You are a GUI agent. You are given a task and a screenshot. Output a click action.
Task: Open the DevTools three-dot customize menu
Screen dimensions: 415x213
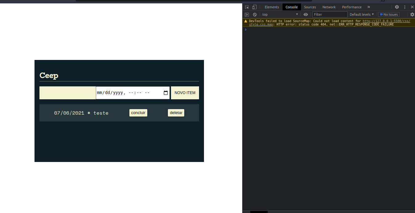point(405,7)
